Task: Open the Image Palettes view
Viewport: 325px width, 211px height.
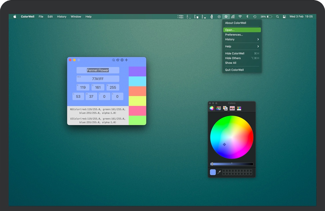Action: [x=232, y=108]
